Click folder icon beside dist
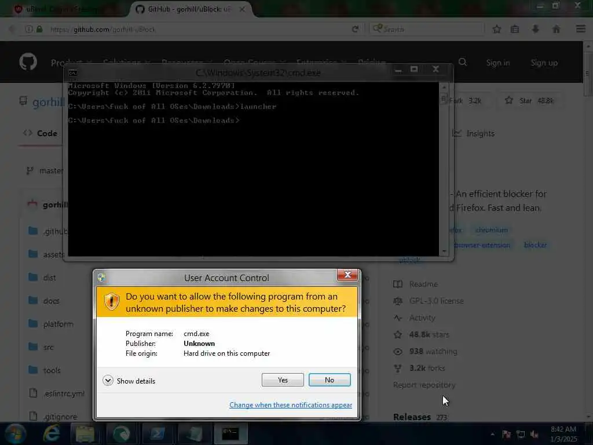Viewport: 593px width, 445px height. coord(33,278)
